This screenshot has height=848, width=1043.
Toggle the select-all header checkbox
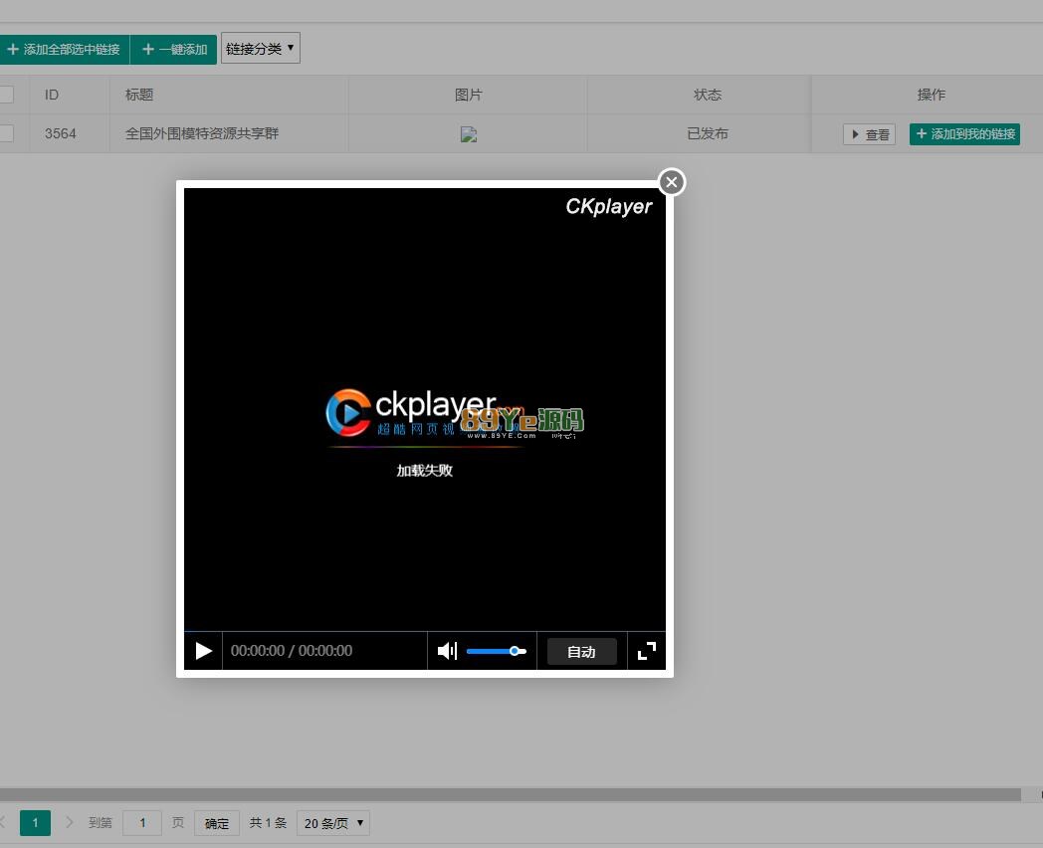pyautogui.click(x=5, y=95)
